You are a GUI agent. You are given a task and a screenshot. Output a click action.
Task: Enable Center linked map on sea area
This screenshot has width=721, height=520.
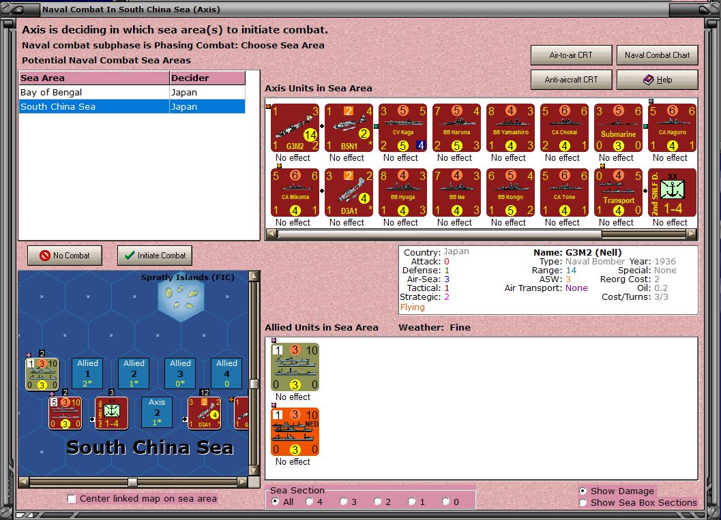pyautogui.click(x=71, y=498)
